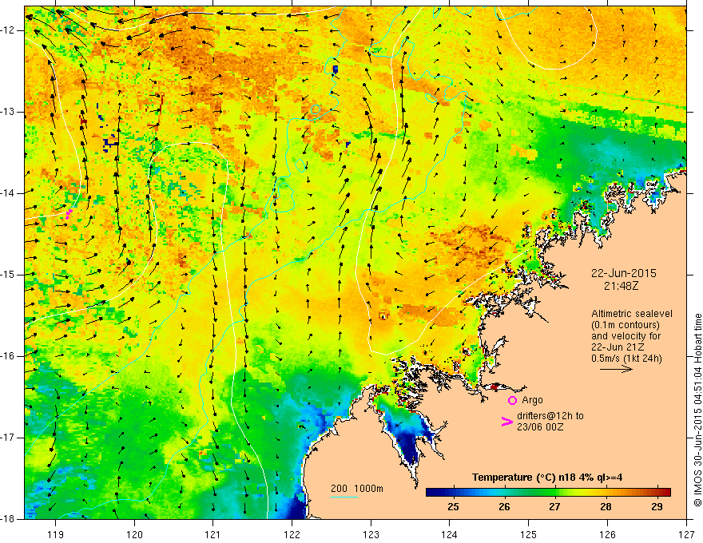
Task: Click the dark blue cold-water gulf at King Sound
Action: 409,446
